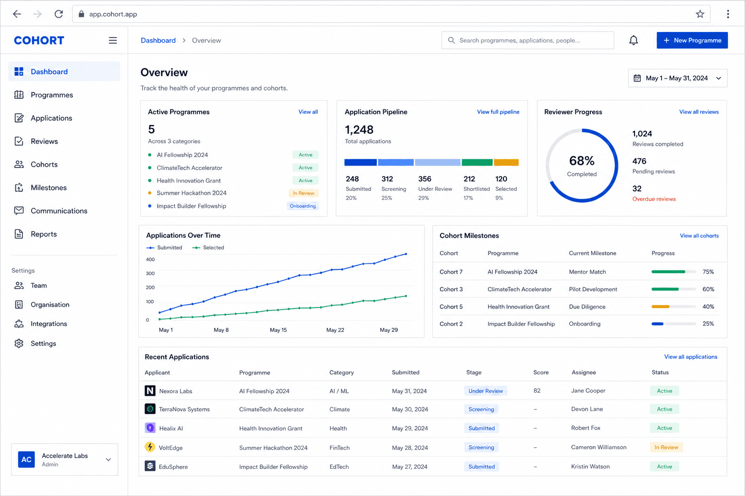Click the Applications pencil-edit icon

[x=19, y=118]
